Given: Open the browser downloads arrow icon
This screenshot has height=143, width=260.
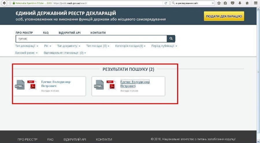Looking at the screenshot, I should pyautogui.click(x=240, y=3).
